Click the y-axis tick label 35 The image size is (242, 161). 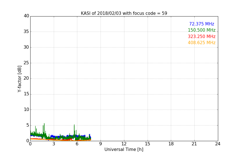(x=26, y=32)
